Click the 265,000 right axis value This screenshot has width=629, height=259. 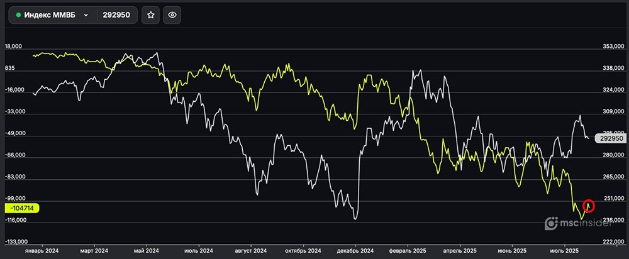pyautogui.click(x=613, y=177)
